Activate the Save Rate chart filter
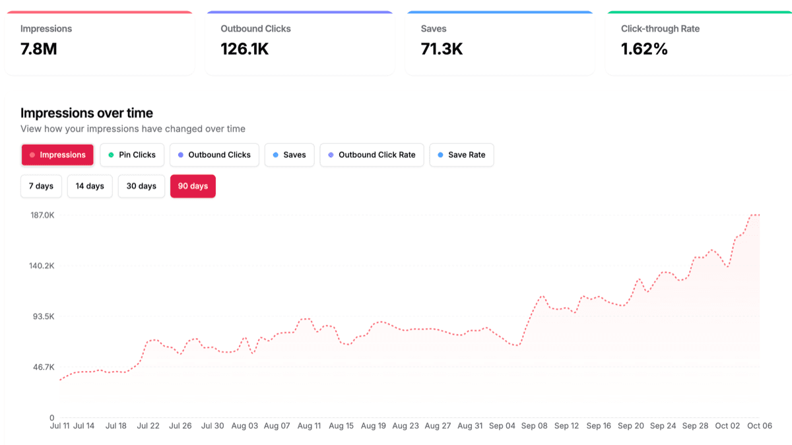The width and height of the screenshot is (792, 445). pyautogui.click(x=461, y=154)
